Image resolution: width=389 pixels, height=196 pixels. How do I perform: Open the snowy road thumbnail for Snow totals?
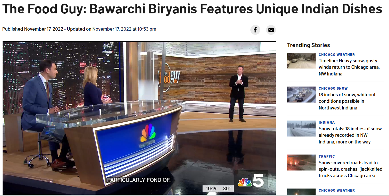[301, 129]
